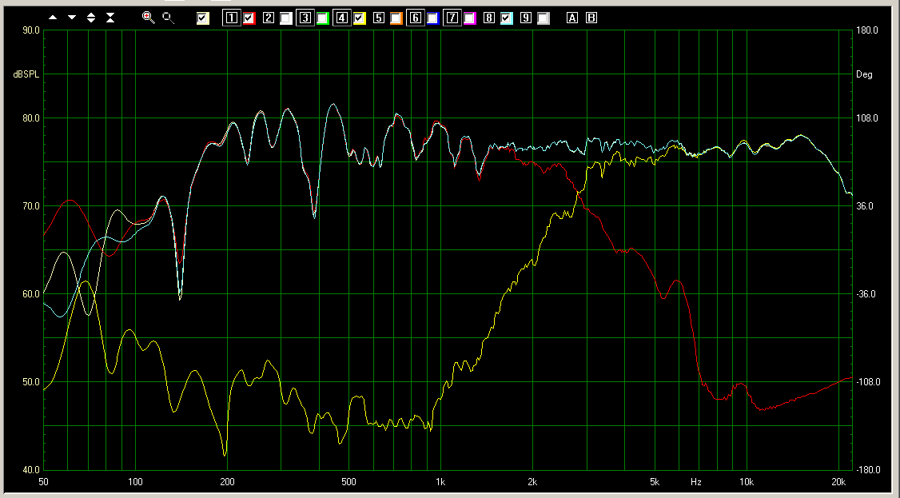Toggle the cyan curve 8 checkbox
This screenshot has height=498, width=900.
pos(507,18)
